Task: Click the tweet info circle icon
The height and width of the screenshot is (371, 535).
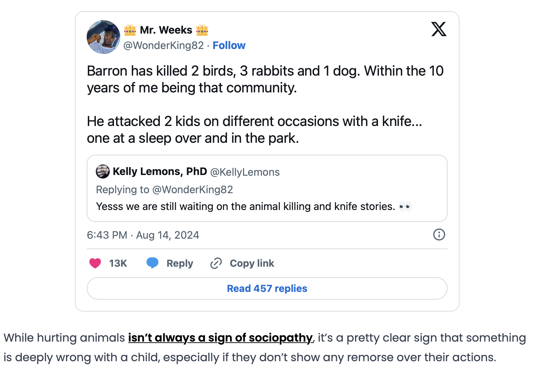Action: 439,234
